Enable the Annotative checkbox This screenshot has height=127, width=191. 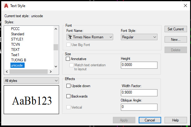tap(68, 59)
